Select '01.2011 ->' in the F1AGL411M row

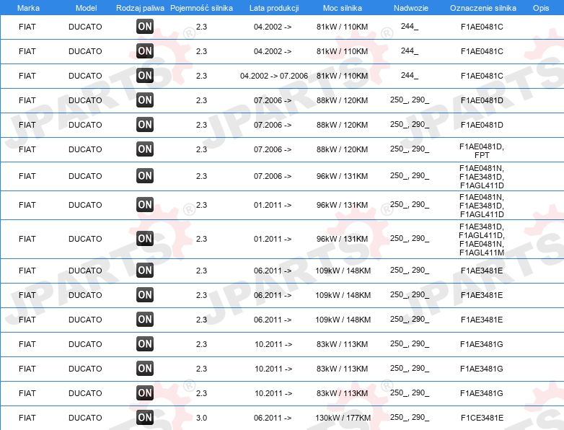[273, 239]
